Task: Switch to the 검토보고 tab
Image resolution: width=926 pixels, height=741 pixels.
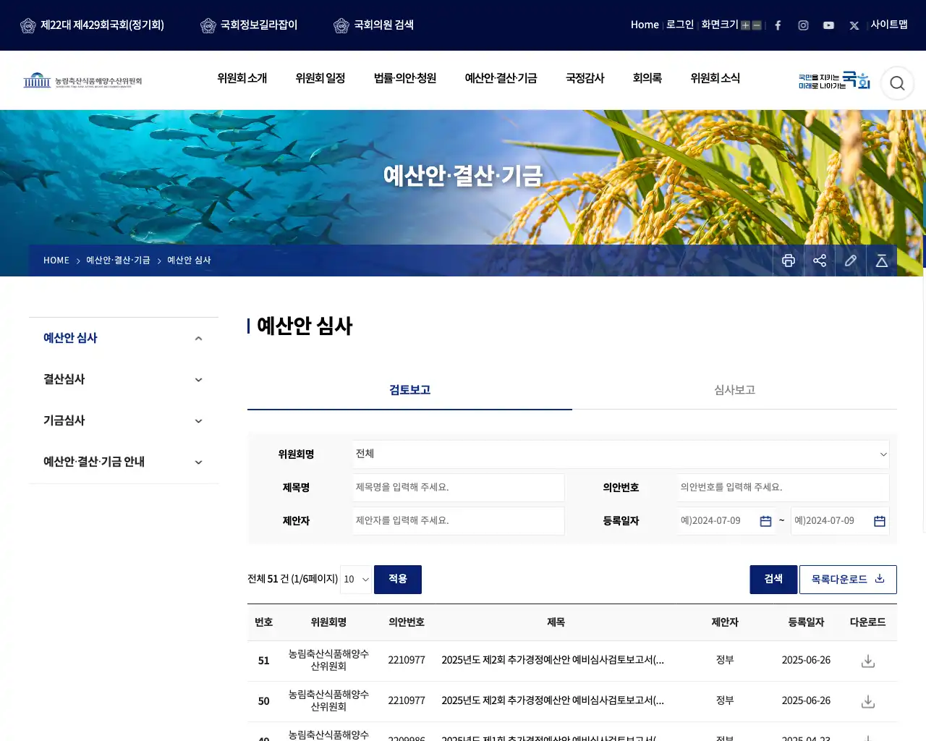Action: [409, 390]
